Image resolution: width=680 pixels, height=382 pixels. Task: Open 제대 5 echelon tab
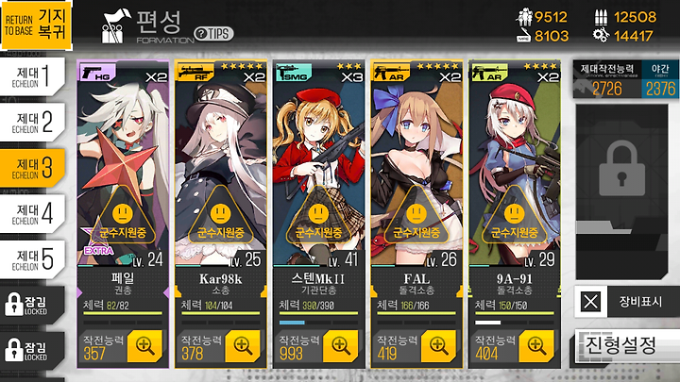pos(32,259)
